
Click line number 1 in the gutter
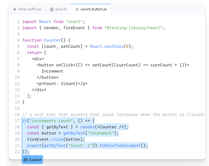18,22
